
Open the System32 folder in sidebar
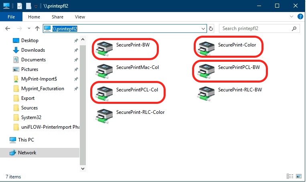point(31,117)
